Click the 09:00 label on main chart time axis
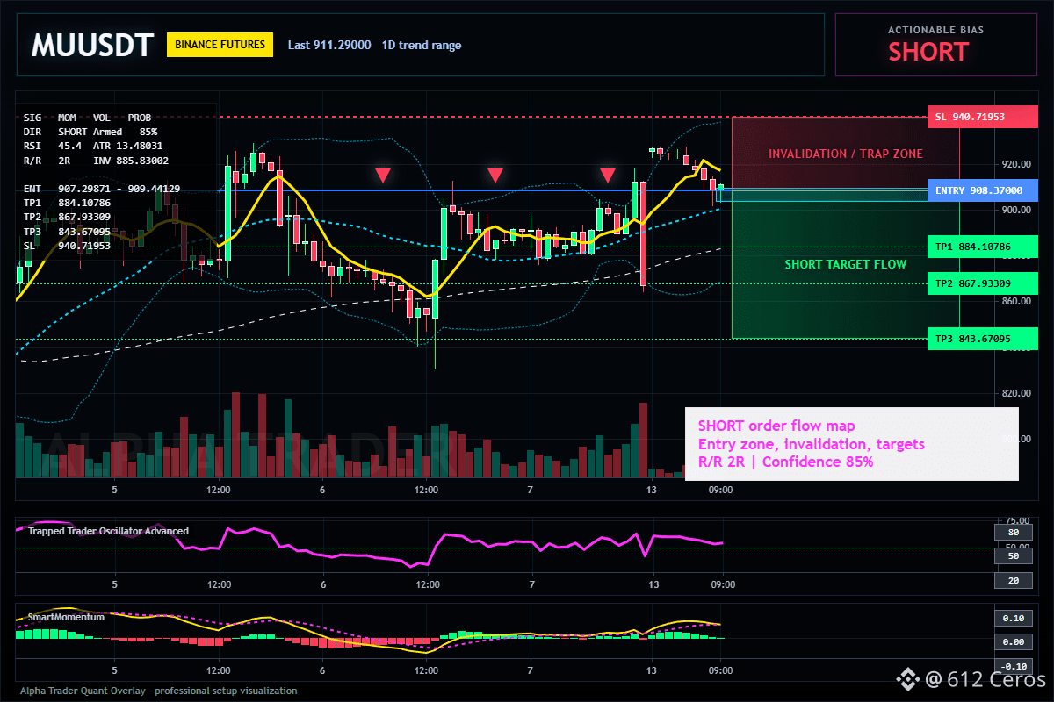This screenshot has width=1054, height=702. tap(721, 490)
